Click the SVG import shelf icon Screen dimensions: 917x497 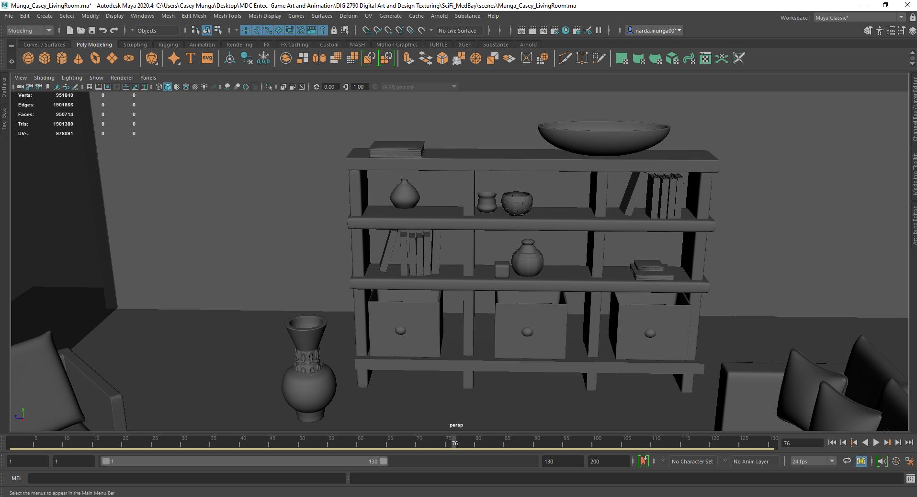point(207,58)
